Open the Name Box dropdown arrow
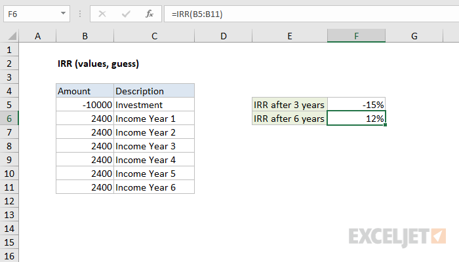The image size is (459, 262). tap(63, 14)
